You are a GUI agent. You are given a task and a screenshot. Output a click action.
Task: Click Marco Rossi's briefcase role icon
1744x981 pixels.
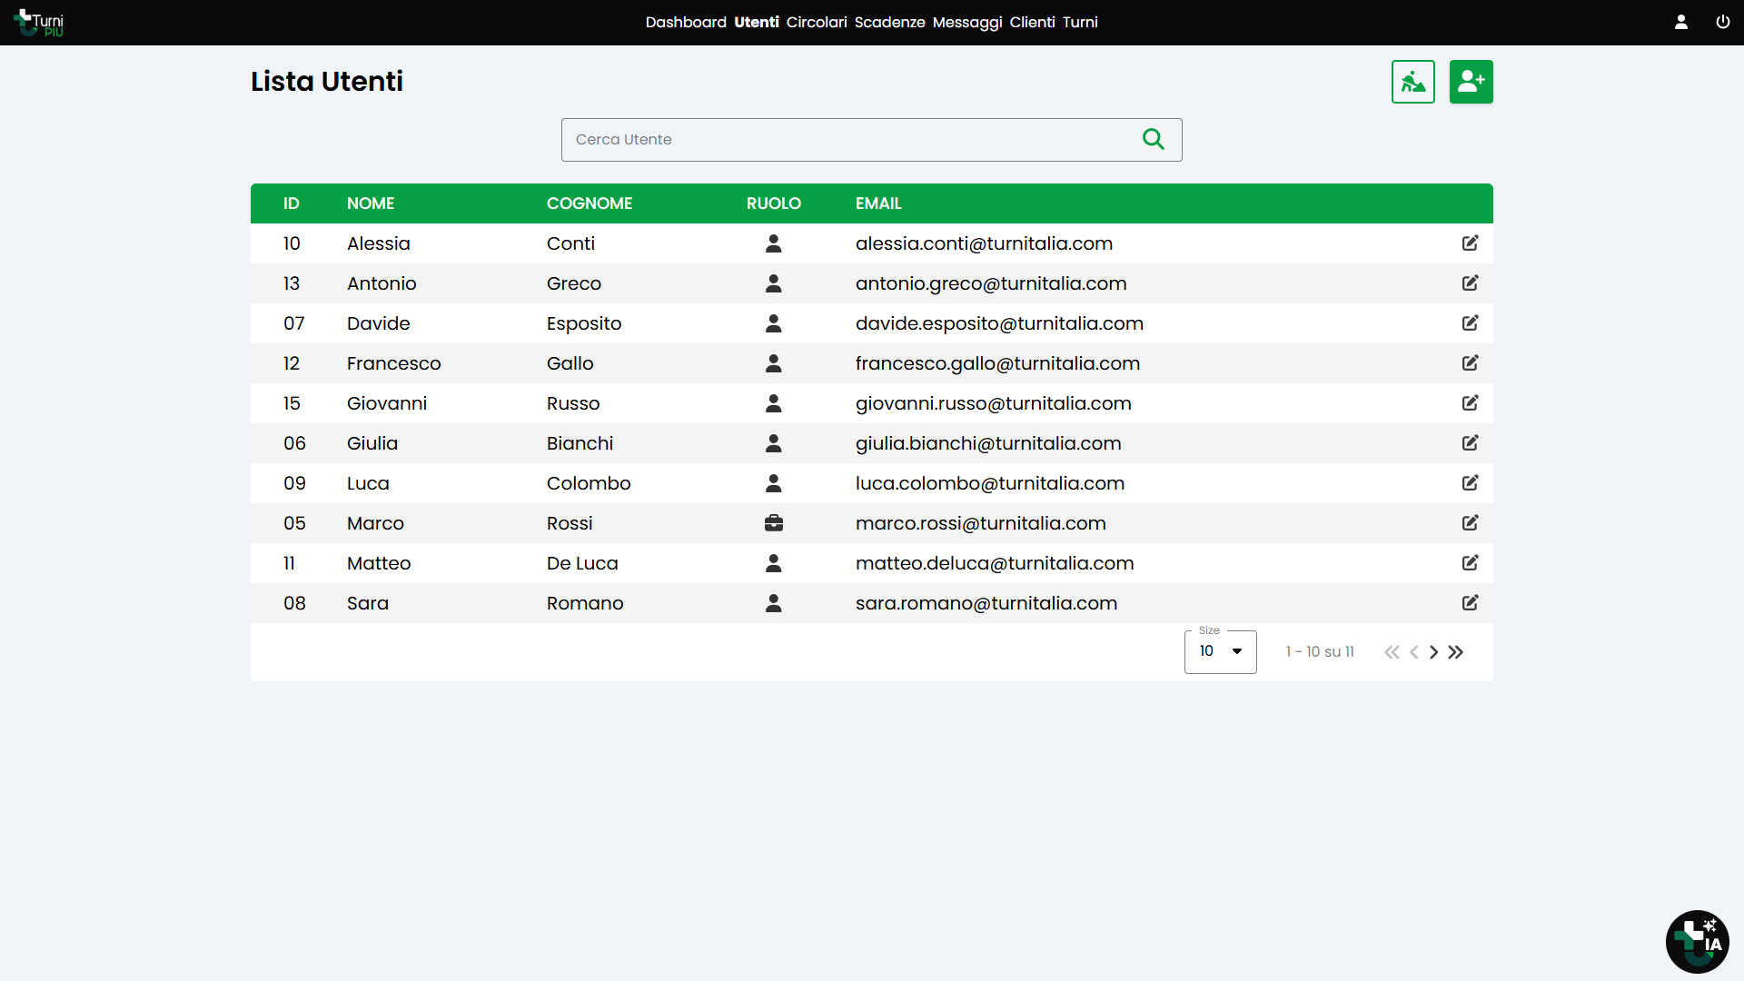[774, 523]
